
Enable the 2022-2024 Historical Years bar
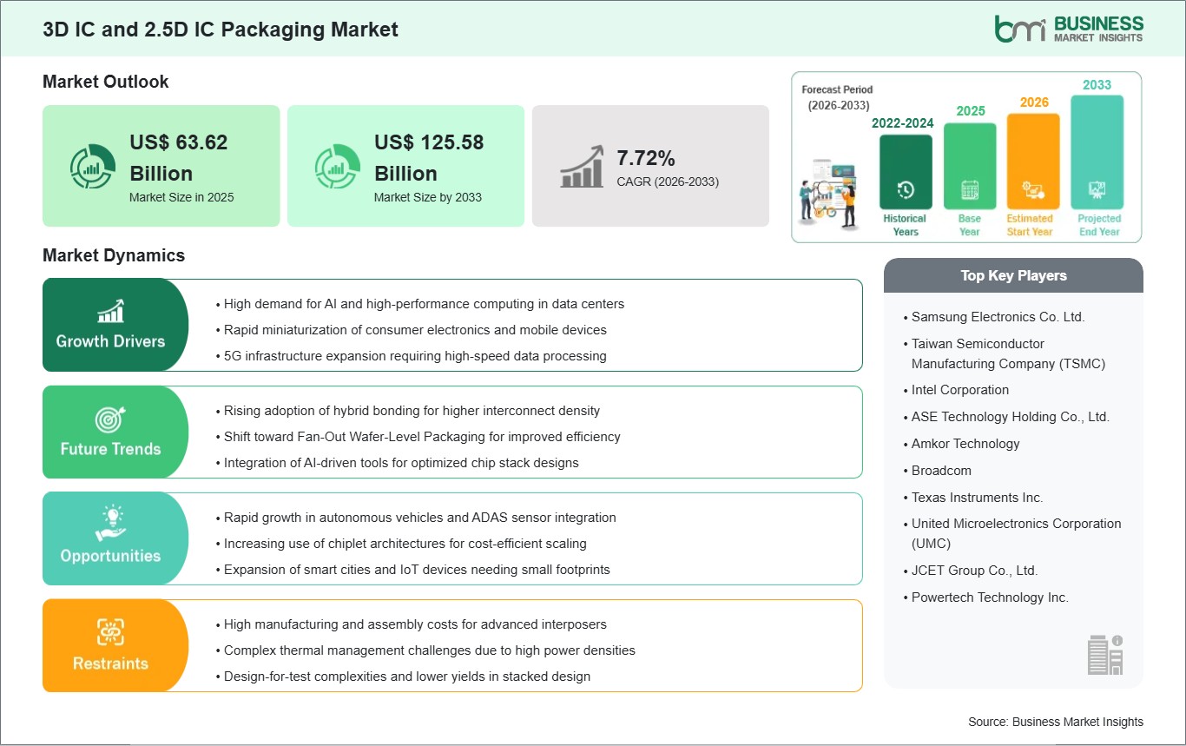point(905,174)
